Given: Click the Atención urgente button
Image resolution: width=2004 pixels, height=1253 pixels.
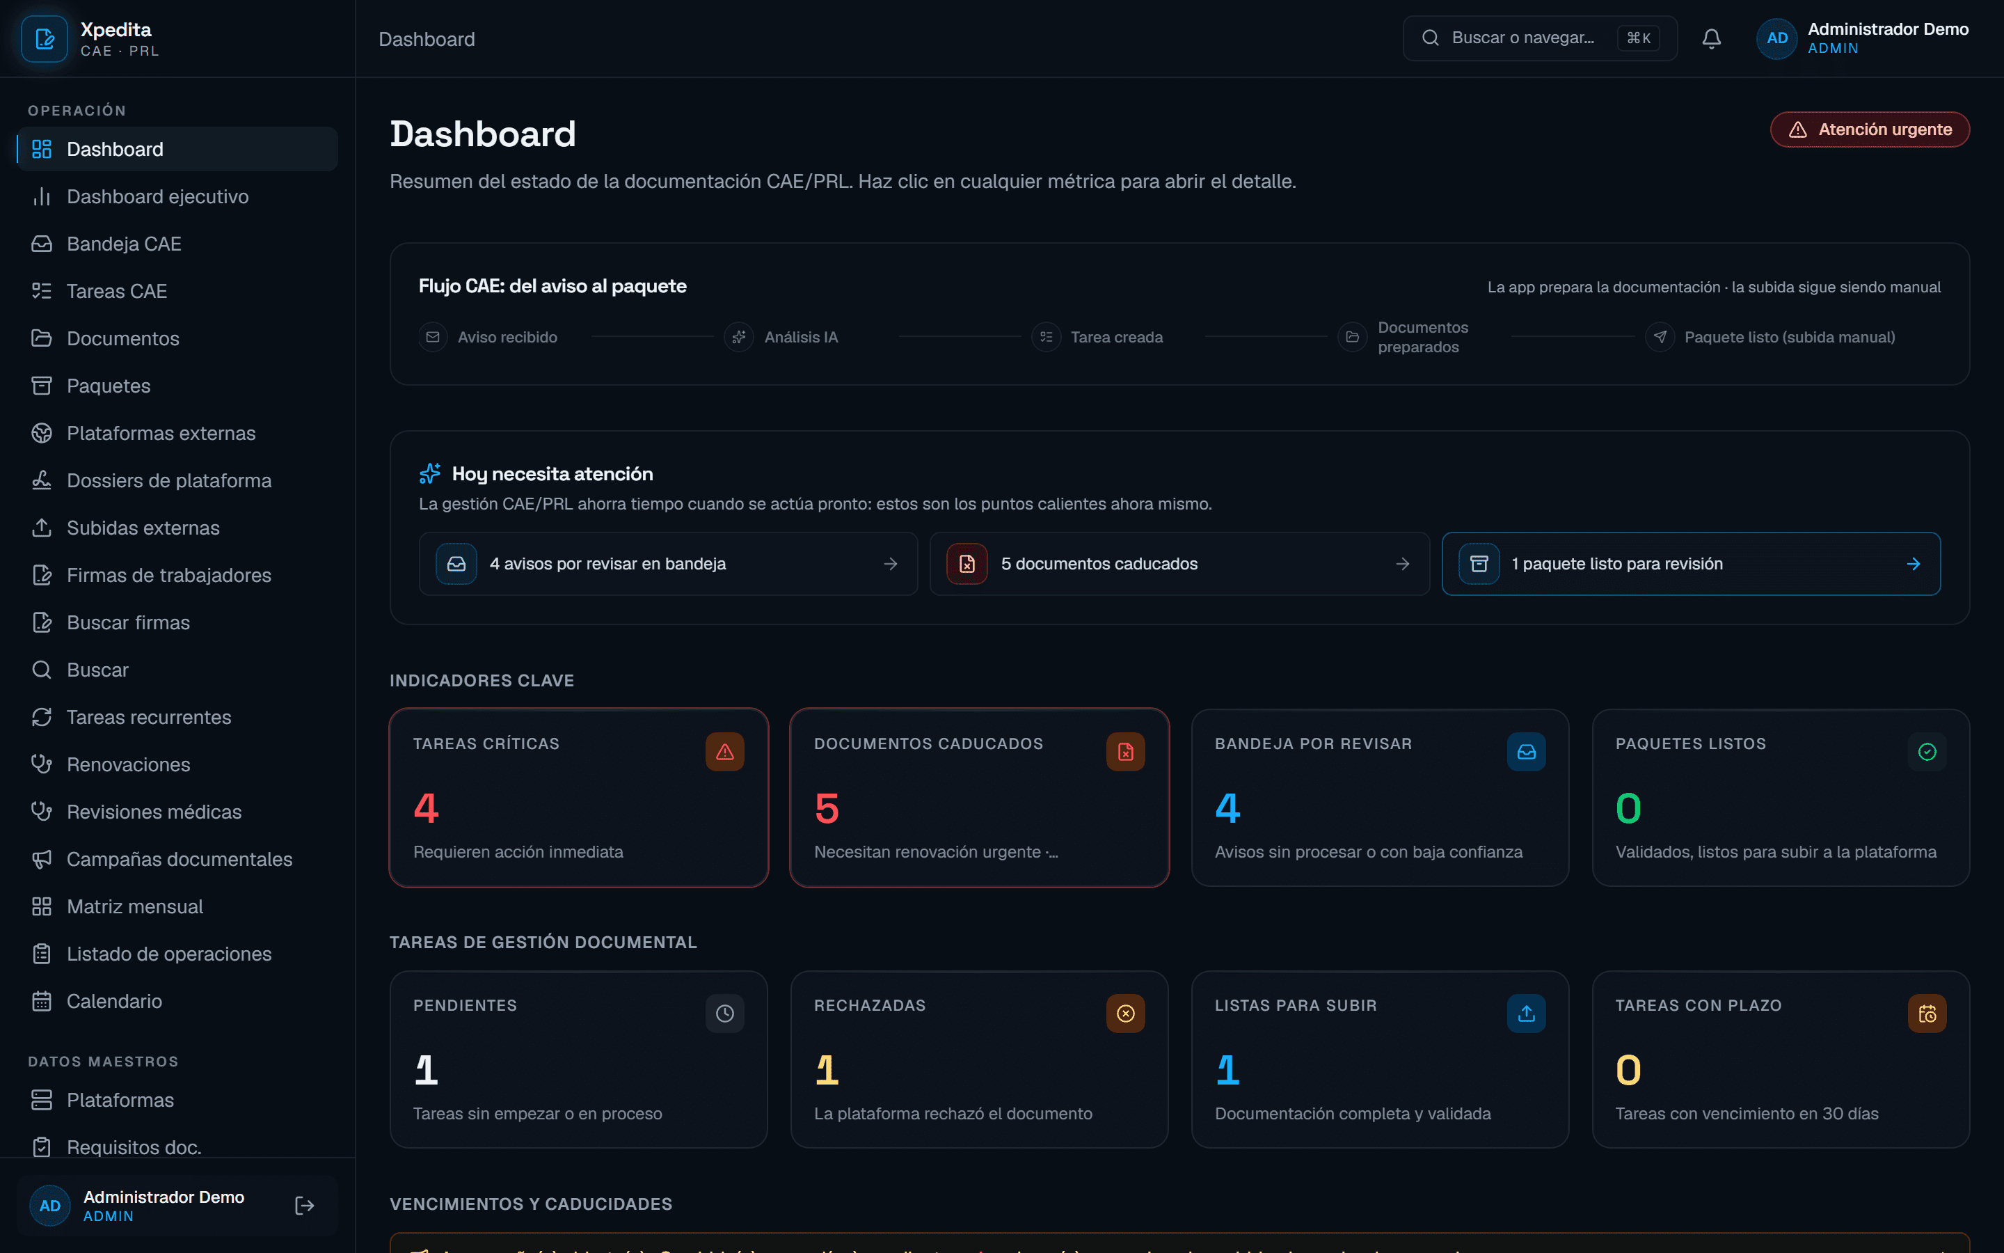Looking at the screenshot, I should [1870, 129].
